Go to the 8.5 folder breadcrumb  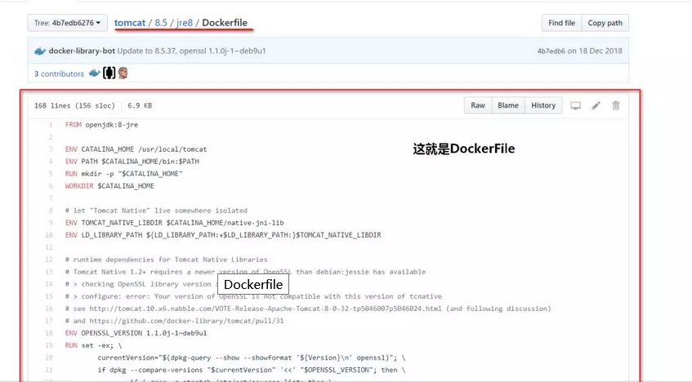[x=161, y=23]
